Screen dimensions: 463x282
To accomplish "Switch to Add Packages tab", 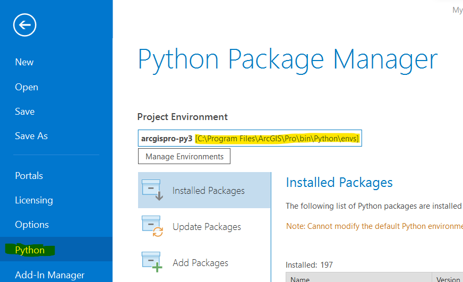I will coord(204,262).
